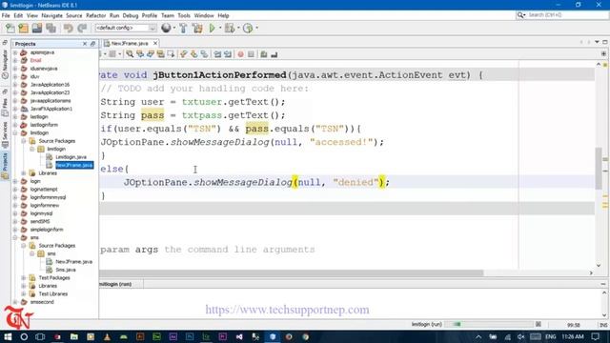The image size is (610, 343).
Task: Click the New File toolbar icon
Action: [x=10, y=28]
